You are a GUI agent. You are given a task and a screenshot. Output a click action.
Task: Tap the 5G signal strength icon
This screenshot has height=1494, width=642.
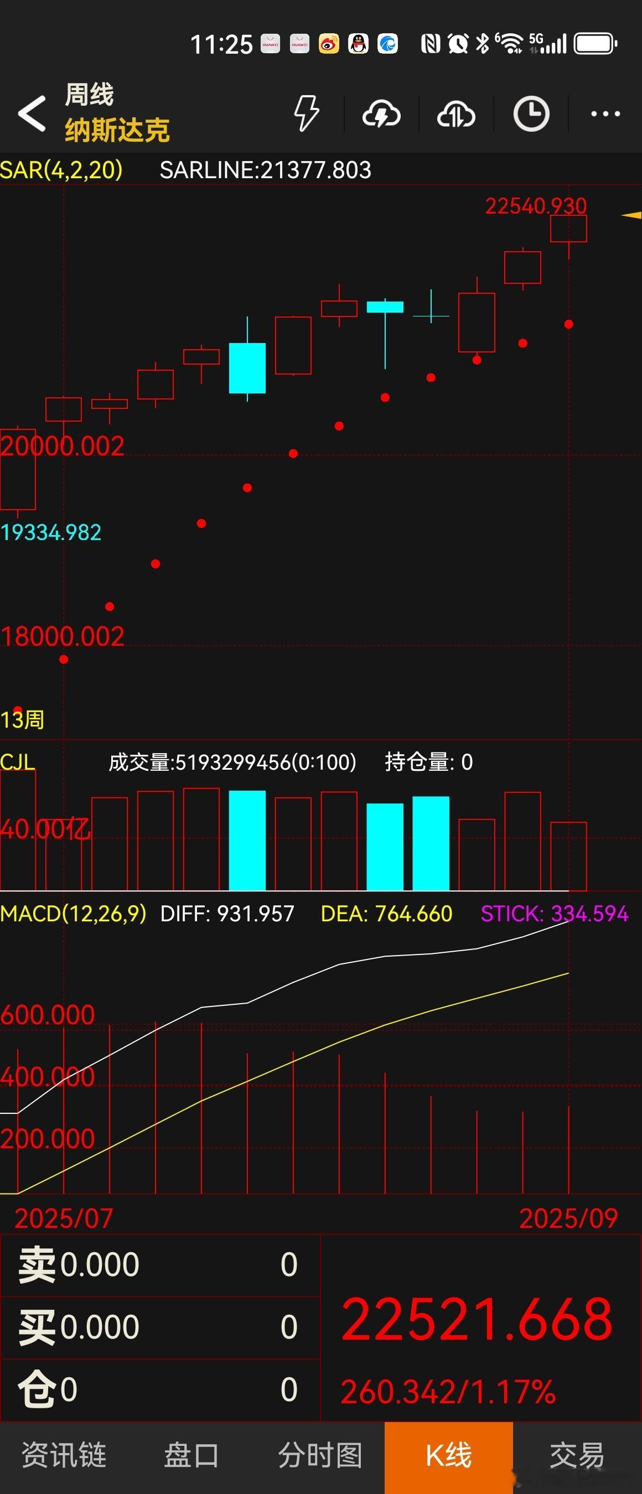(547, 44)
